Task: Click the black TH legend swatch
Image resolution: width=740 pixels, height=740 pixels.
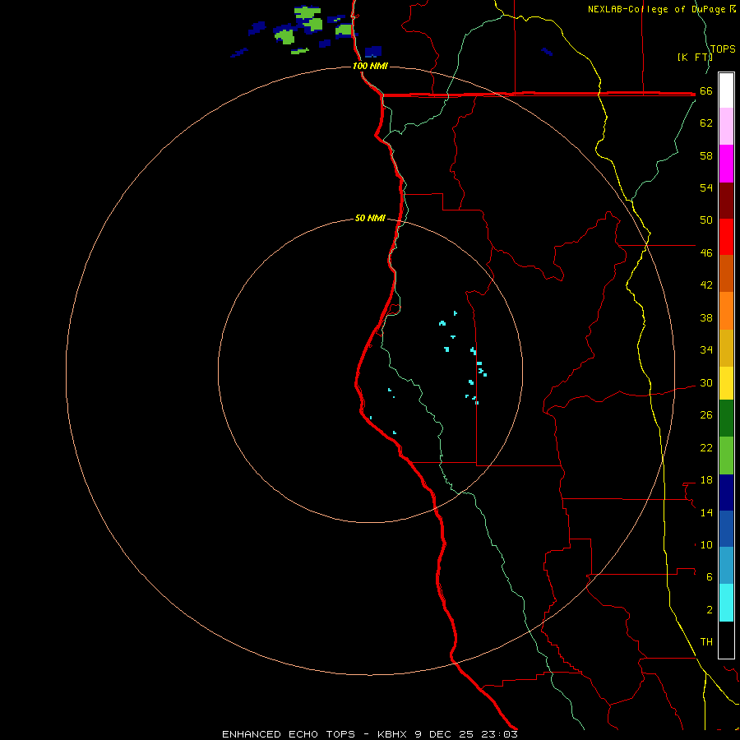Action: [726, 640]
